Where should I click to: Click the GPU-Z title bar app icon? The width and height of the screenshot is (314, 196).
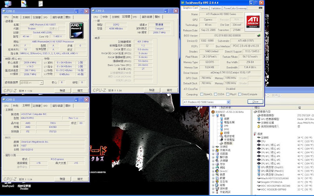coord(183,3)
